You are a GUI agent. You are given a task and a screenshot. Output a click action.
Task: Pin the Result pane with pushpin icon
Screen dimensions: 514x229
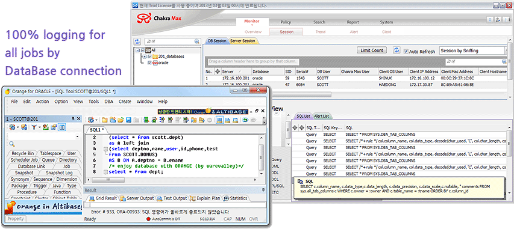(x=263, y=190)
